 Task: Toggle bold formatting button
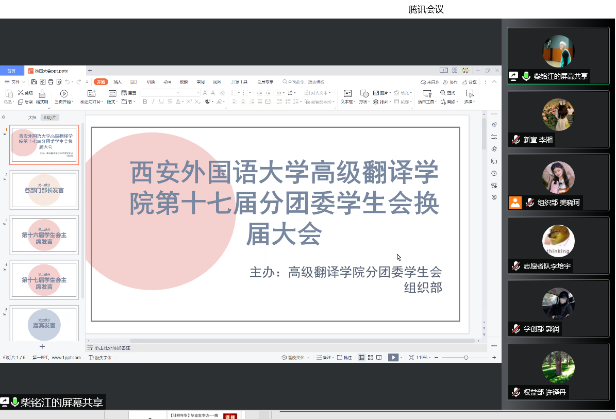point(145,102)
